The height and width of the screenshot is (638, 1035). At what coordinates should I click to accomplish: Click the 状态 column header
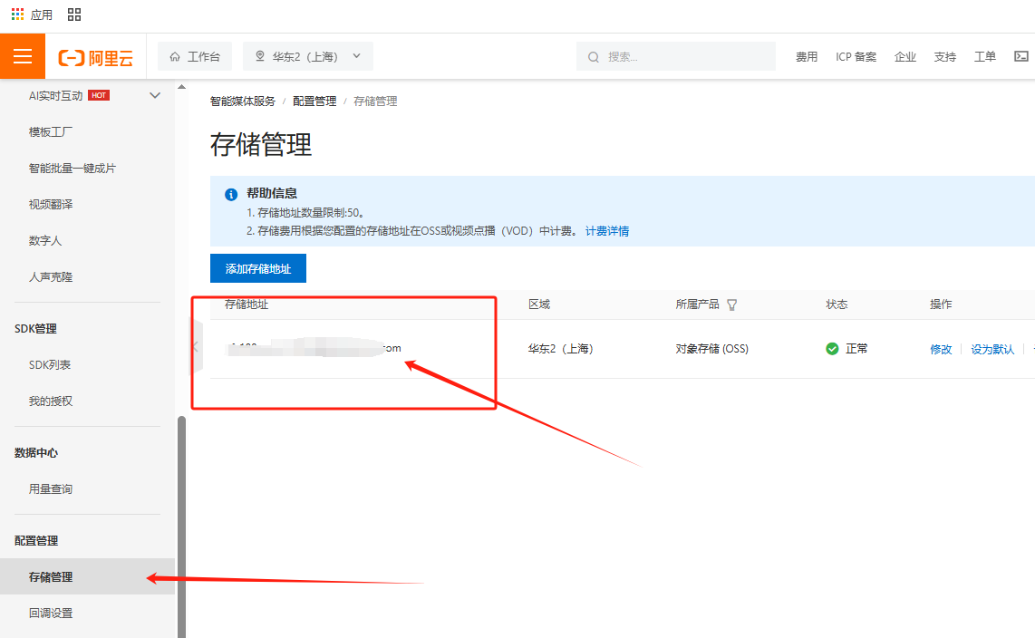tap(837, 304)
